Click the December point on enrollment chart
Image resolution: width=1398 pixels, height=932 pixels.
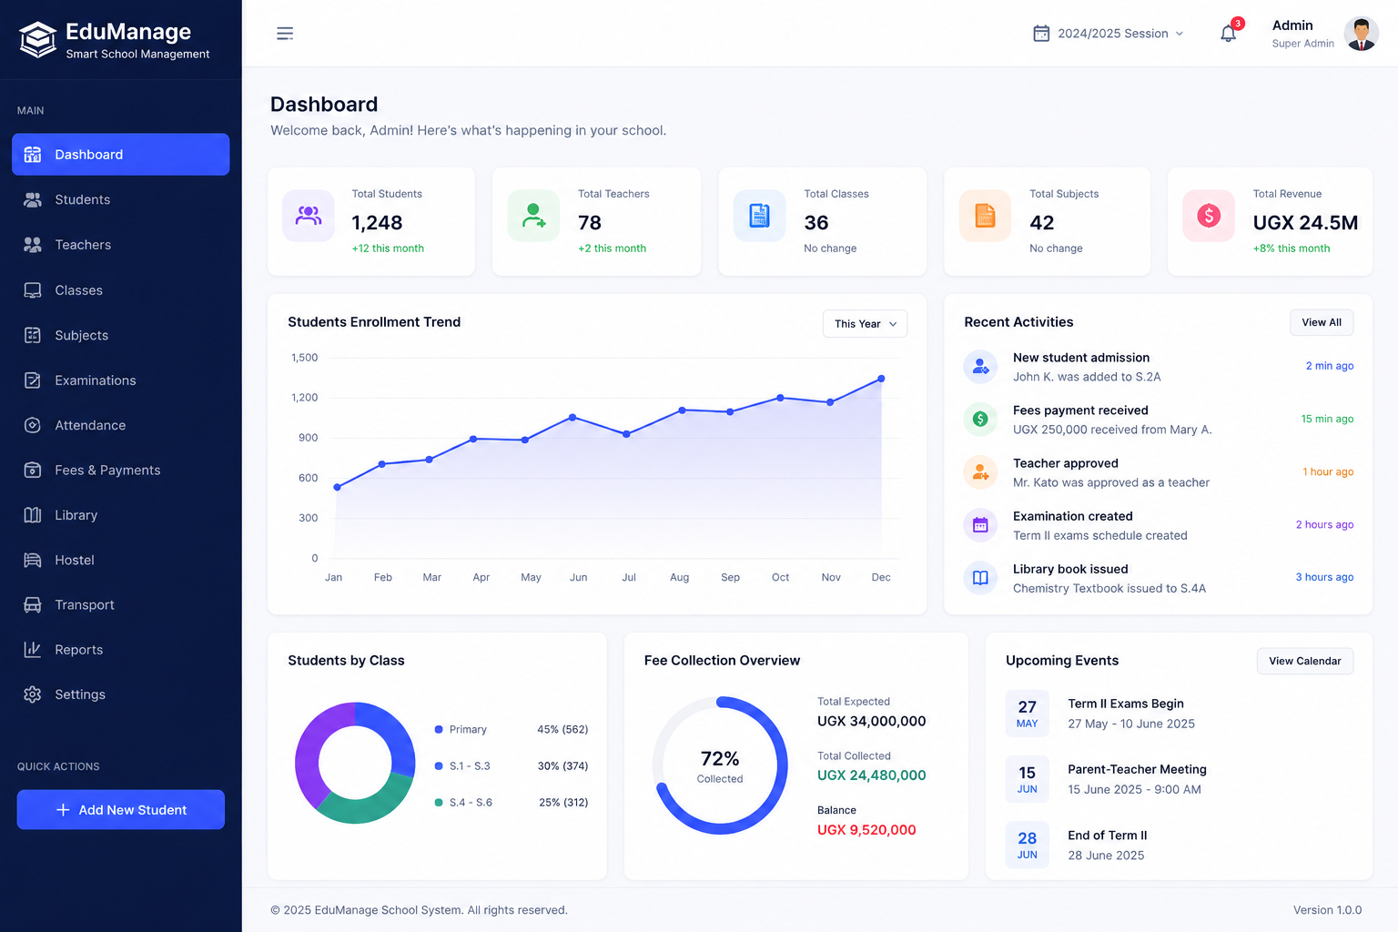pos(881,379)
